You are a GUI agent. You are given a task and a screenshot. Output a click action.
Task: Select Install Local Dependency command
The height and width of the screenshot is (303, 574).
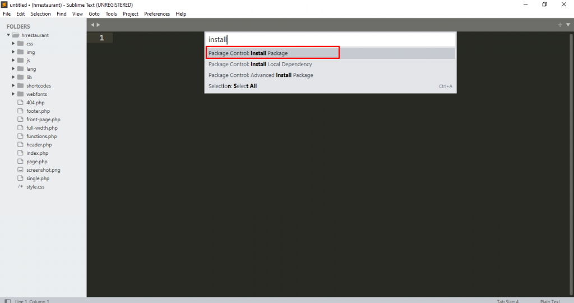pyautogui.click(x=260, y=64)
